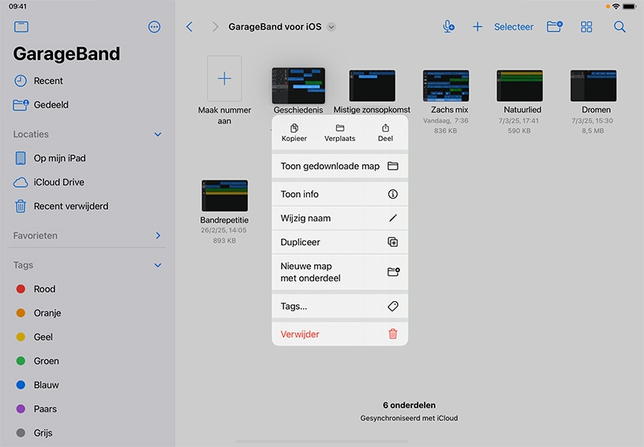Open Gedeeld in the sidebar
This screenshot has width=644, height=447.
87,105
